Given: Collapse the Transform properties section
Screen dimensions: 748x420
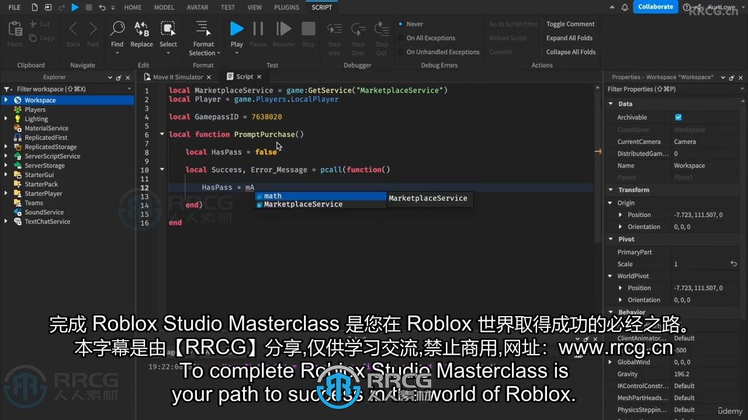Looking at the screenshot, I should coord(611,190).
